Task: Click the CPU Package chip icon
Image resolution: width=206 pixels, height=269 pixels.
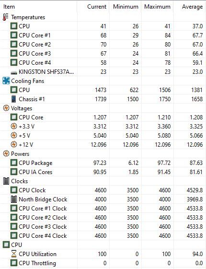Action: click(x=14, y=163)
